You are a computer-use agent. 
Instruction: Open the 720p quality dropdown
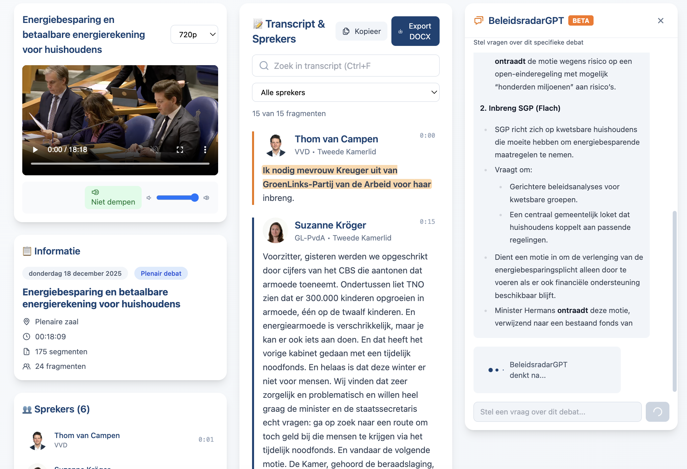[x=194, y=34]
